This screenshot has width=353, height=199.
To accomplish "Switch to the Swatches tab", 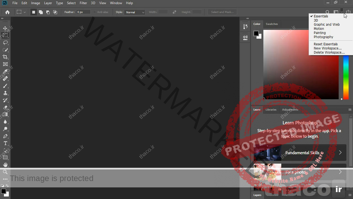I will (x=272, y=24).
